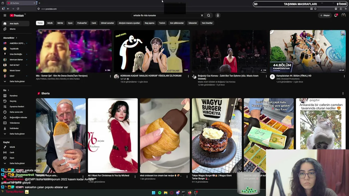Open Keşfet Oyun in the sidebar

coord(12,158)
